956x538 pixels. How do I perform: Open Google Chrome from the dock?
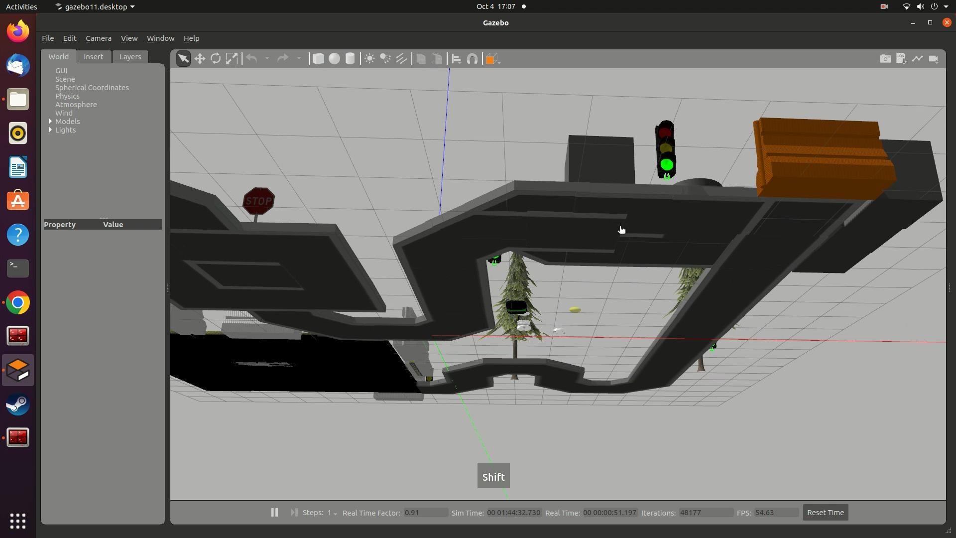pos(18,303)
